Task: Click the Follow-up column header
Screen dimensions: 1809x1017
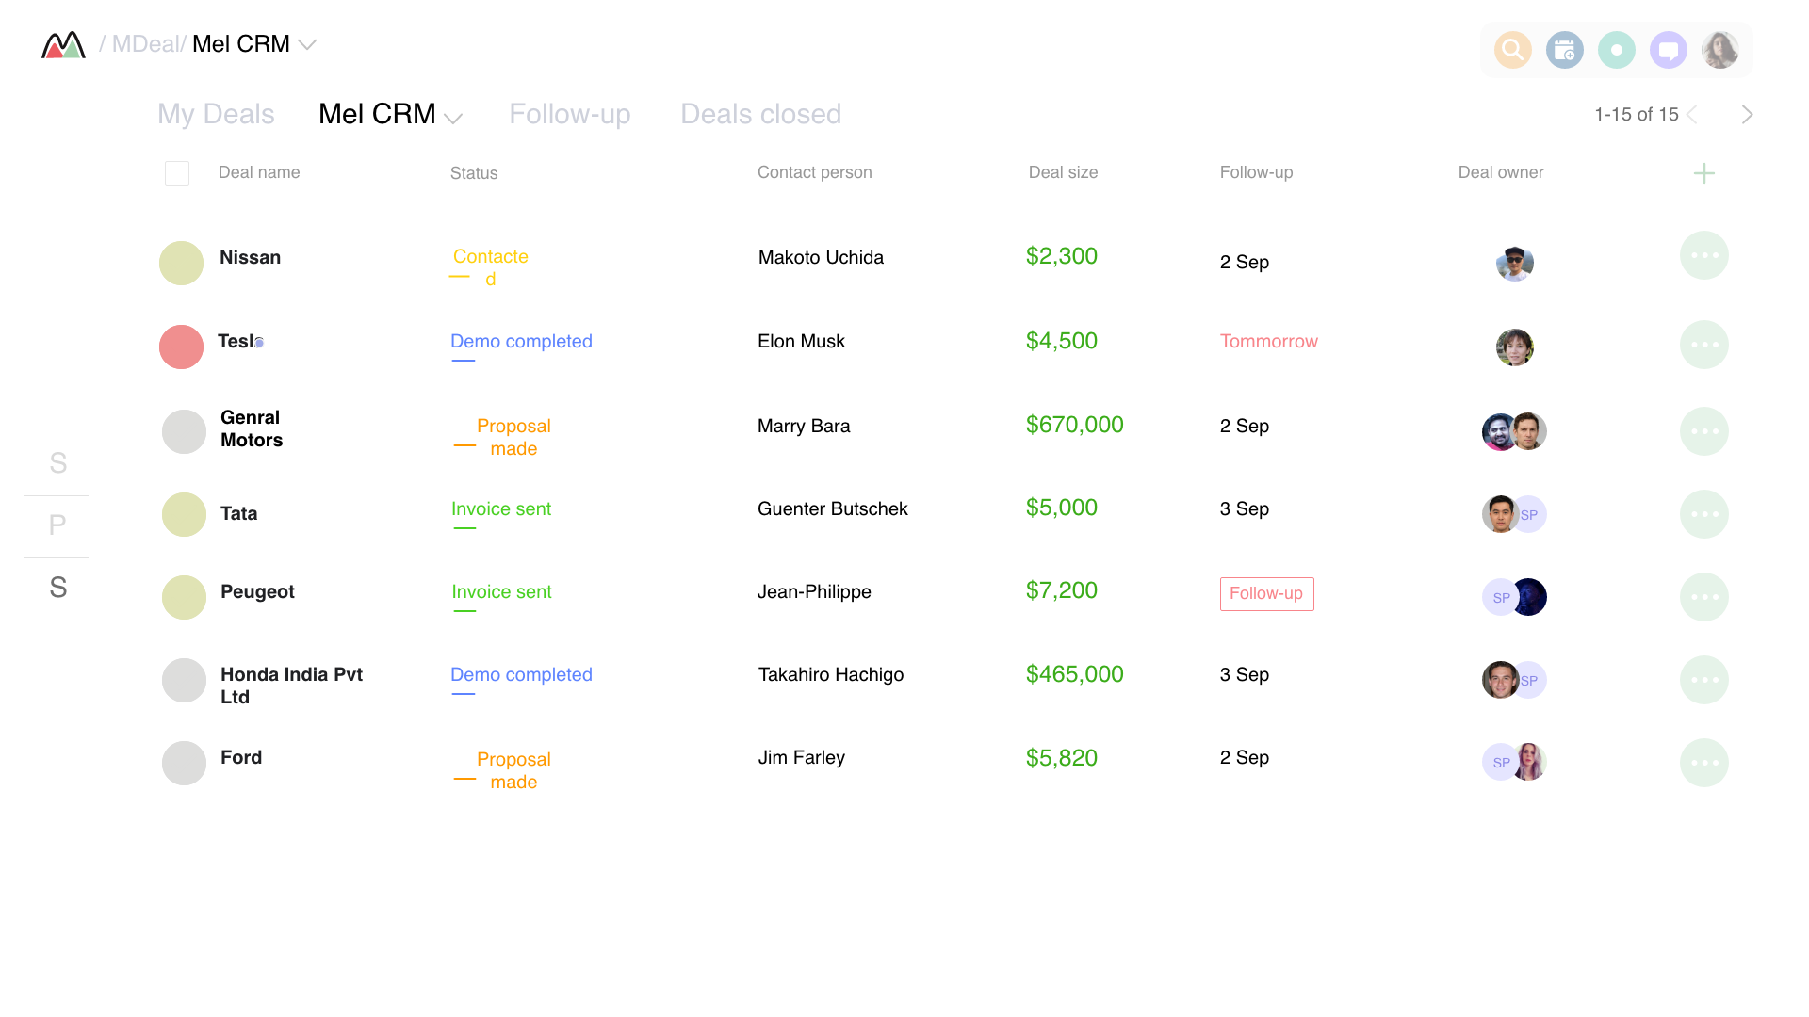Action: 1257,172
